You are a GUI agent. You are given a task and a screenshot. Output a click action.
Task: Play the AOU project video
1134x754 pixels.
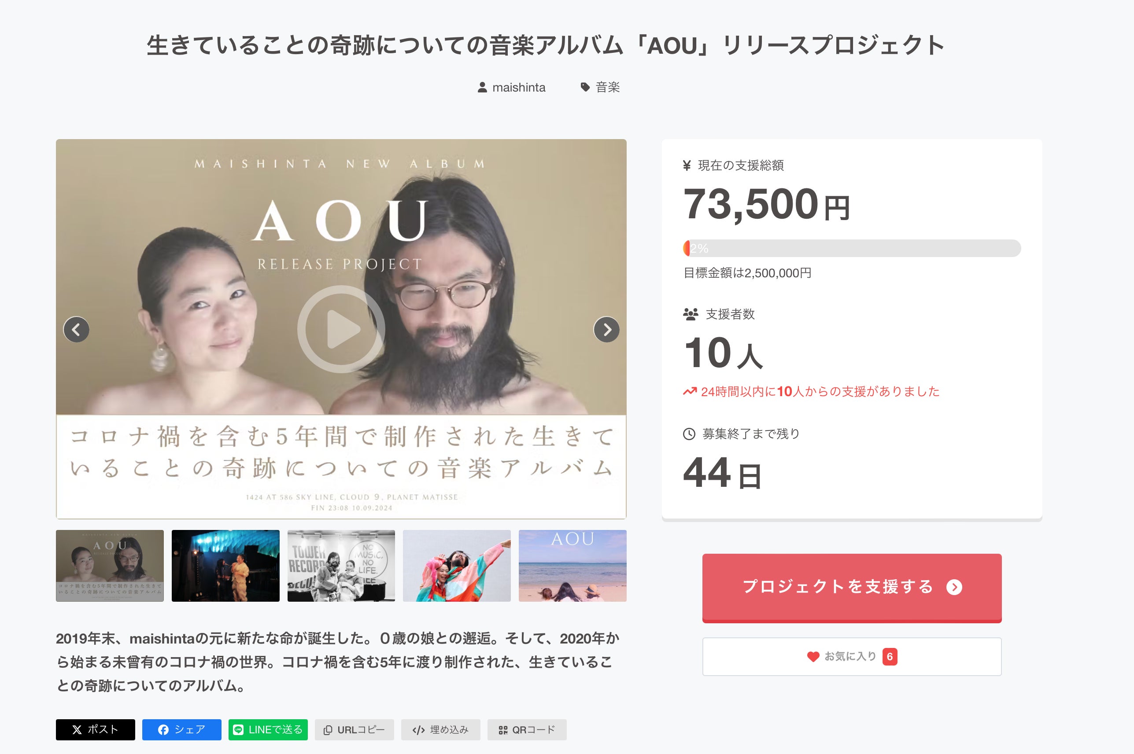341,329
